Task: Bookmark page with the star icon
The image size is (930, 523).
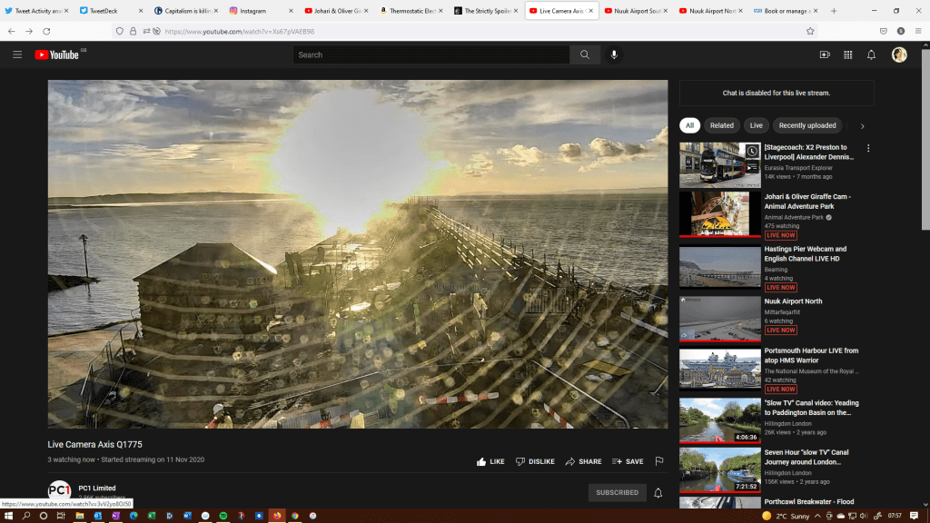Action: tap(810, 31)
